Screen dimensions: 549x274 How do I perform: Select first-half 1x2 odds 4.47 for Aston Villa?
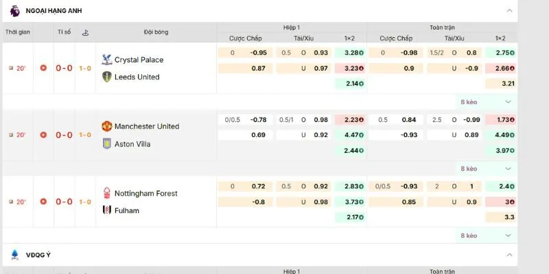[x=350, y=135]
